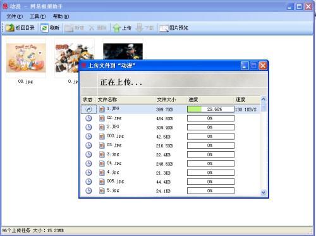Select the file icon of 04.jpg
The width and height of the screenshot is (316, 236).
coord(102,163)
